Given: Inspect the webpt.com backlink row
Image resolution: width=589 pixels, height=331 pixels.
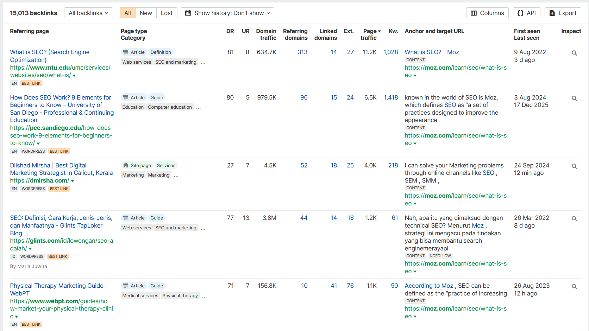Looking at the screenshot, I should click(x=574, y=287).
